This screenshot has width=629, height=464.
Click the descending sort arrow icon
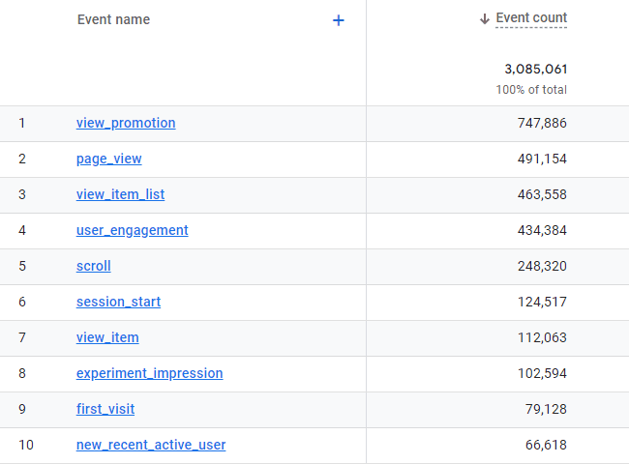coord(485,18)
